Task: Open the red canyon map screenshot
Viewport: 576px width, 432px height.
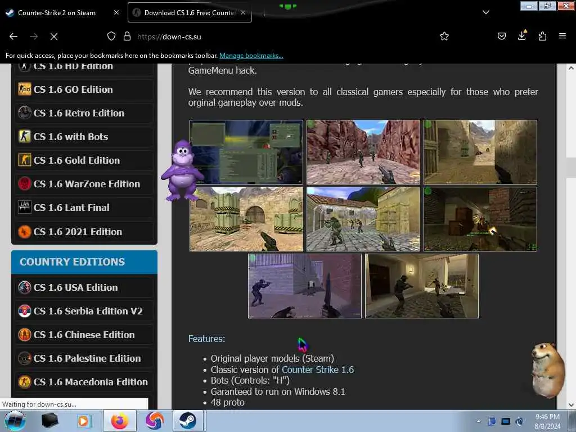Action: (363, 152)
